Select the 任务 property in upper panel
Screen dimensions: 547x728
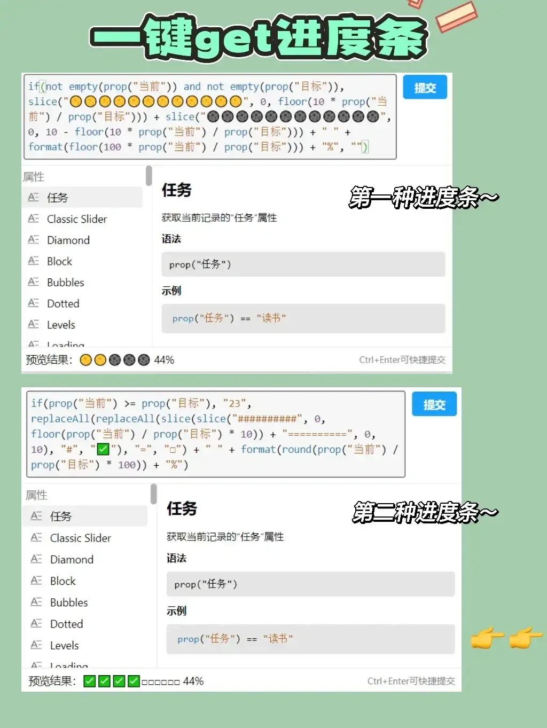click(59, 197)
